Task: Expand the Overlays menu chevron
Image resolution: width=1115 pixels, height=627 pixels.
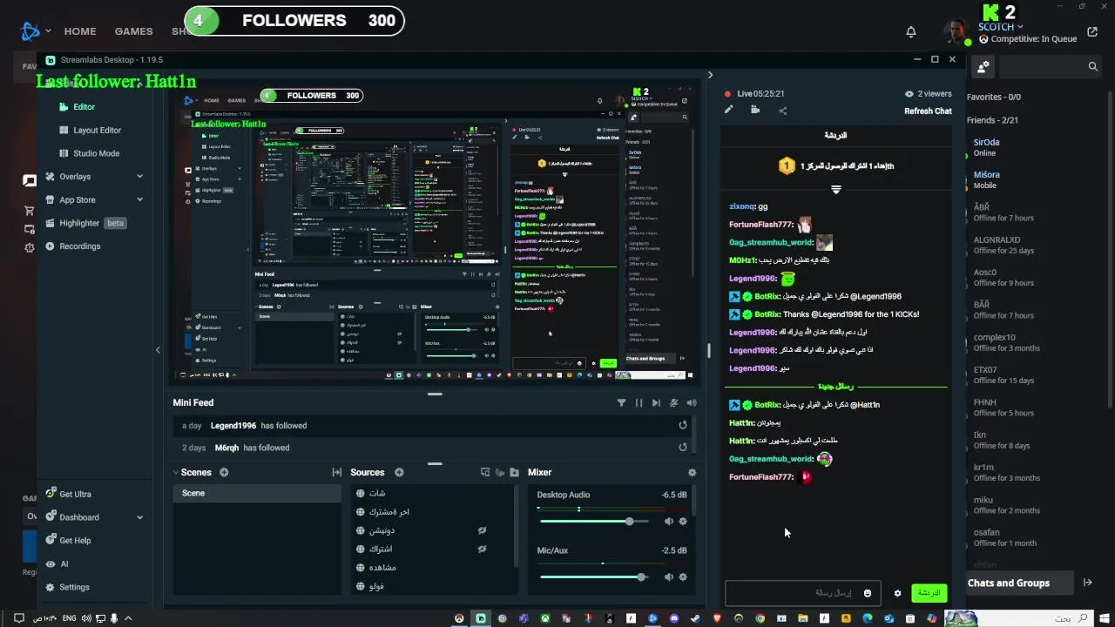Action: (140, 177)
